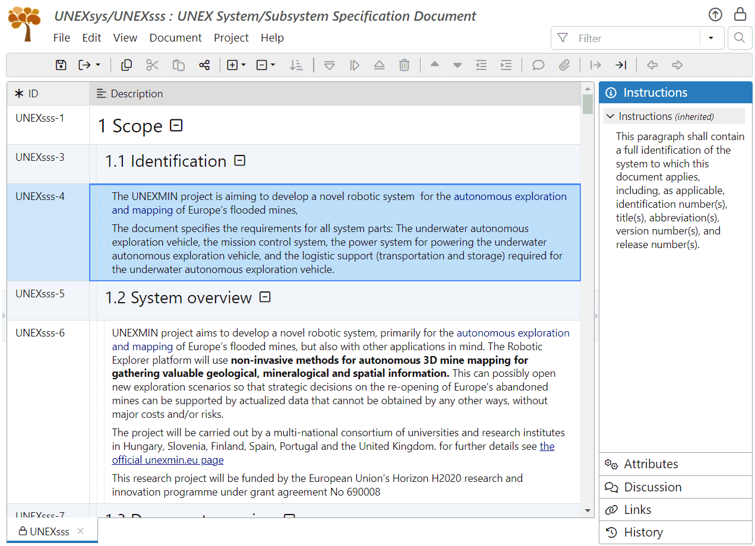Screen dimensions: 755x546
Task: Open the File menu
Action: [62, 38]
